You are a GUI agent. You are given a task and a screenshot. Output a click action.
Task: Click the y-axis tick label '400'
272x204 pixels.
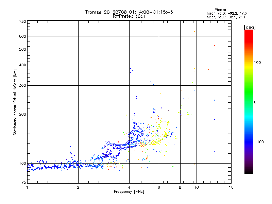22,65
